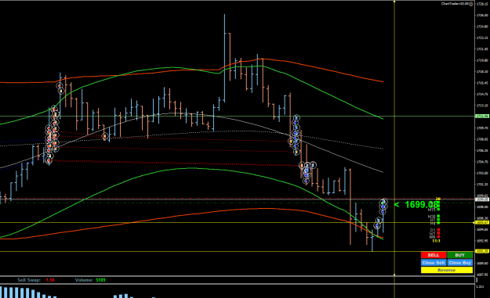Click the Sell Swap label
Viewport: 490px width, 298px height.
(x=29, y=280)
